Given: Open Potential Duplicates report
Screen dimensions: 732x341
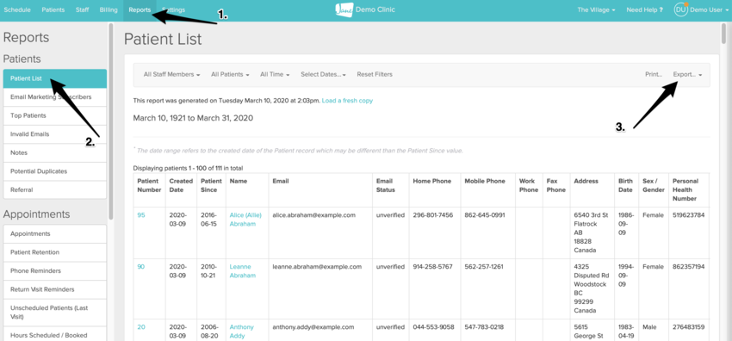Looking at the screenshot, I should click(x=54, y=171).
